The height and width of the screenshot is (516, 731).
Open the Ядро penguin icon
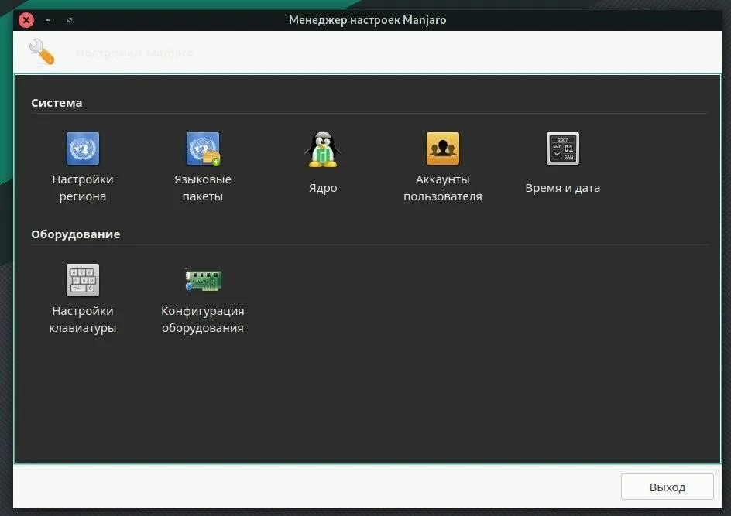(323, 149)
